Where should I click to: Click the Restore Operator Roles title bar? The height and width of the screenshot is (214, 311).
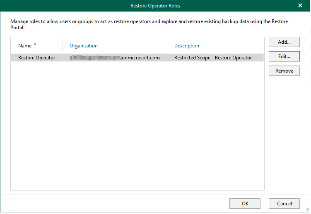click(155, 6)
